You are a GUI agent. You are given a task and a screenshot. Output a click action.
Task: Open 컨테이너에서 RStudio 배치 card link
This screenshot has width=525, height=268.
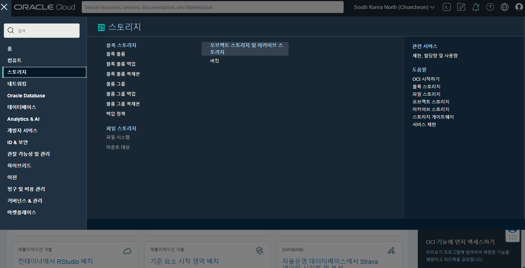[55, 261]
